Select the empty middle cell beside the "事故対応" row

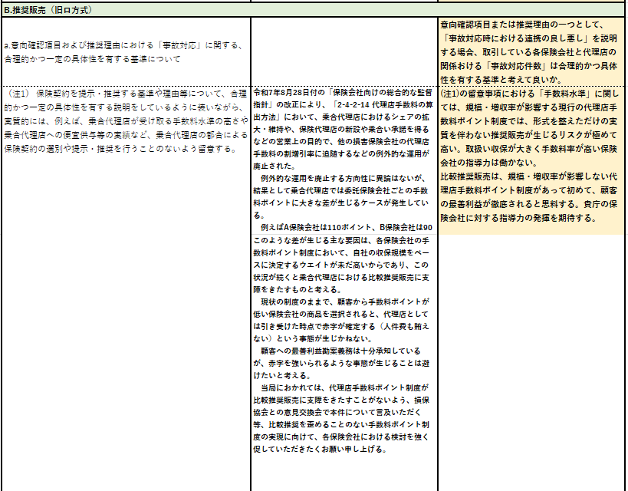344,50
